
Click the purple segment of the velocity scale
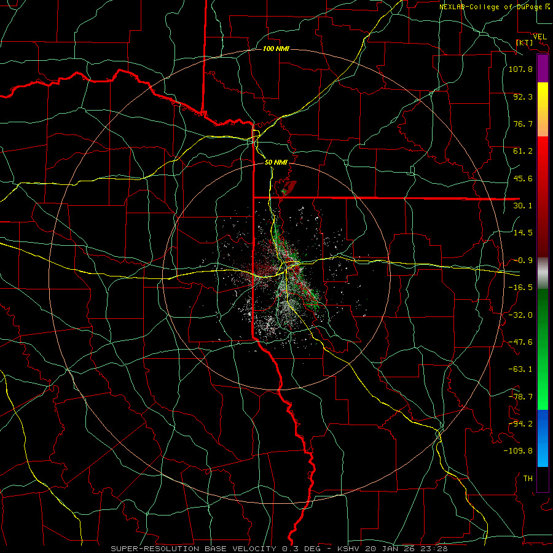point(543,69)
